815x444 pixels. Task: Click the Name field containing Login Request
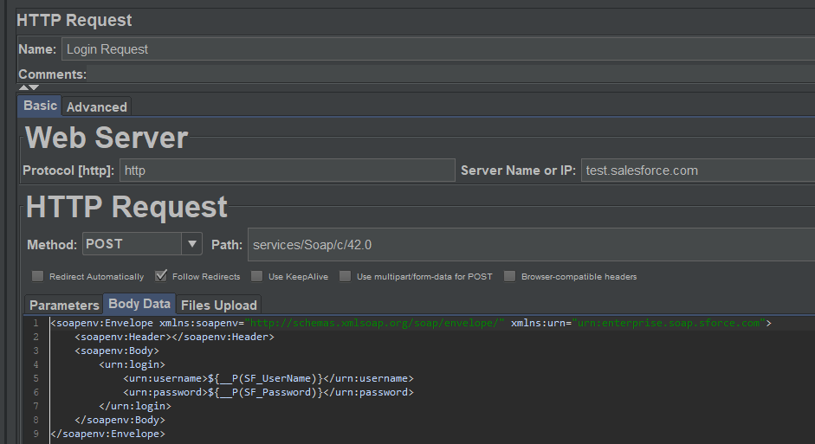[433, 49]
